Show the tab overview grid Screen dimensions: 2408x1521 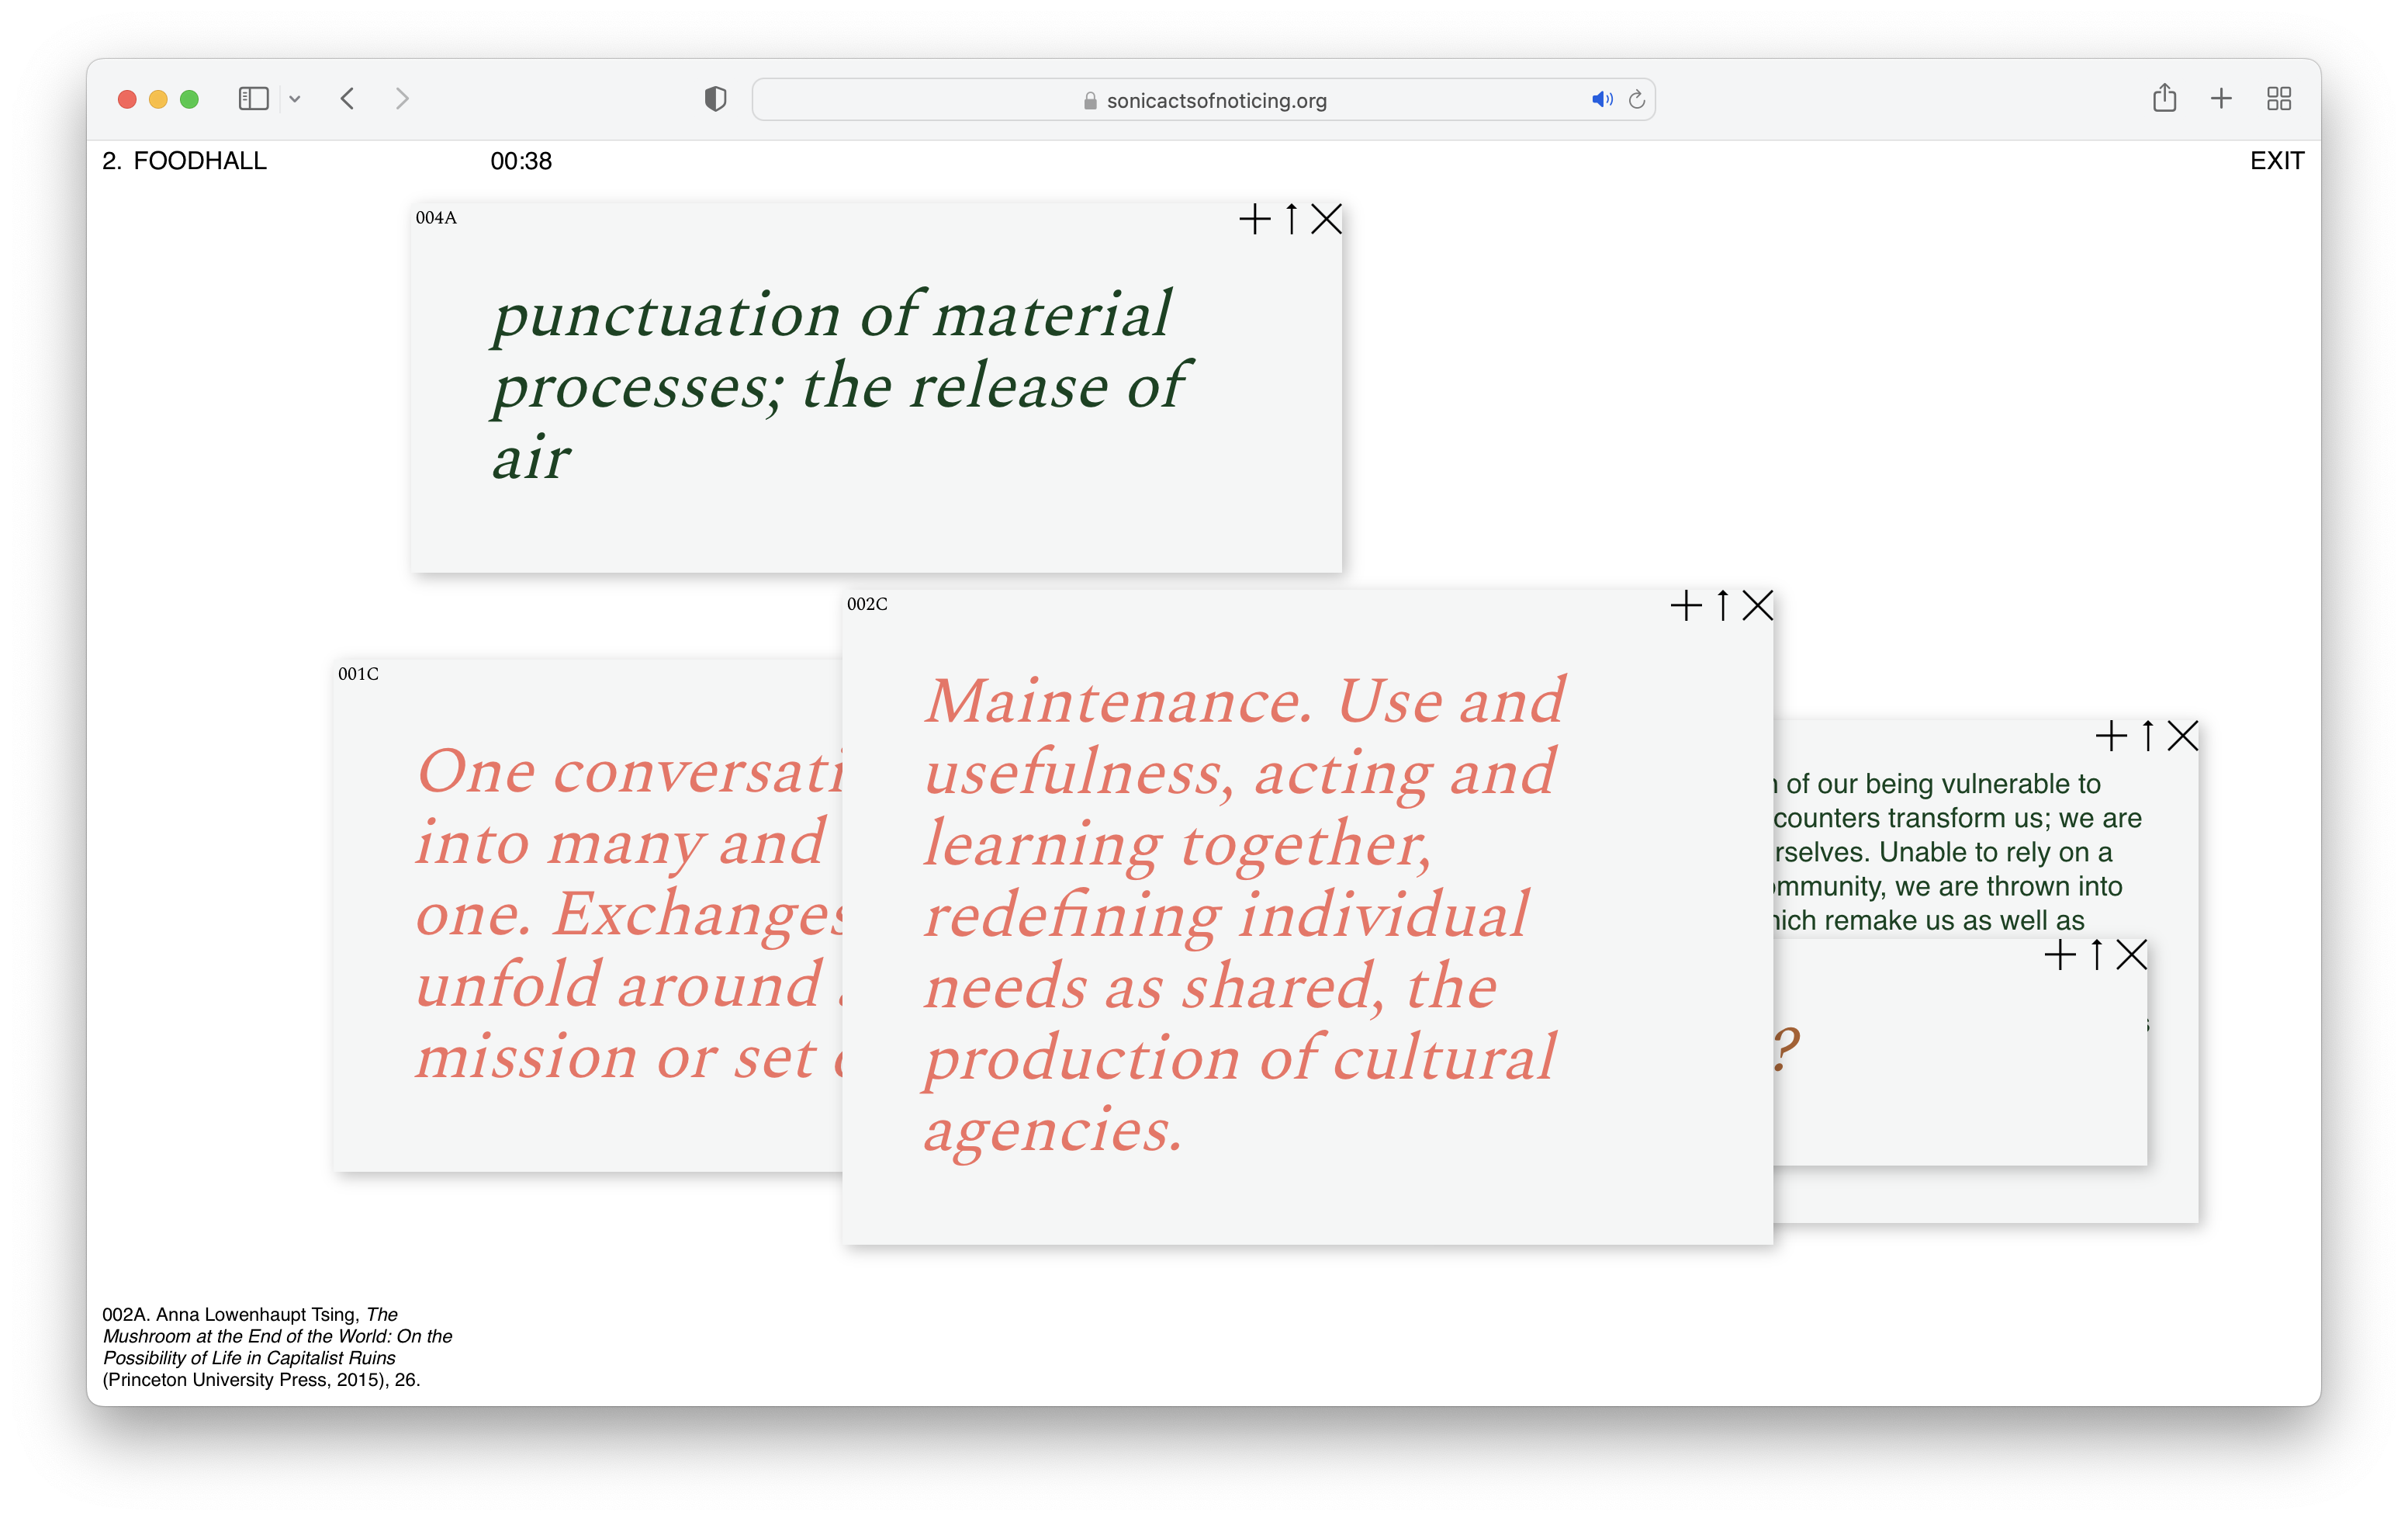point(2279,98)
